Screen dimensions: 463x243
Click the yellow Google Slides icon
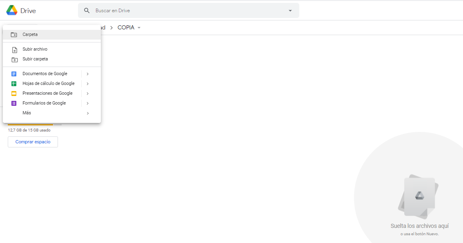[x=14, y=94]
